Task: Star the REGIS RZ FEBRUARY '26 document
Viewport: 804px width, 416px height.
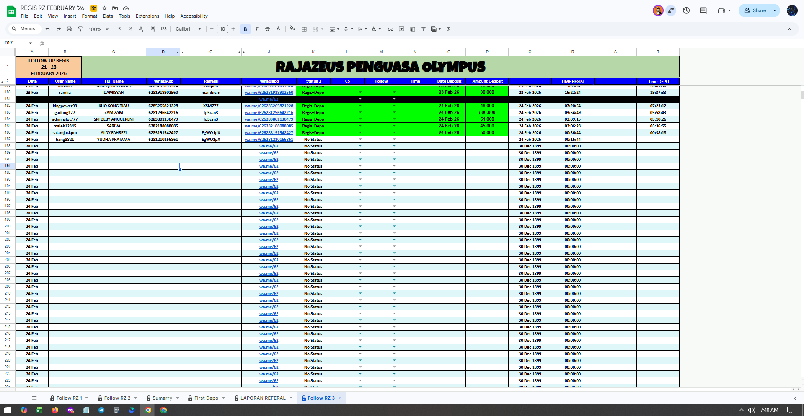Action: [104, 8]
